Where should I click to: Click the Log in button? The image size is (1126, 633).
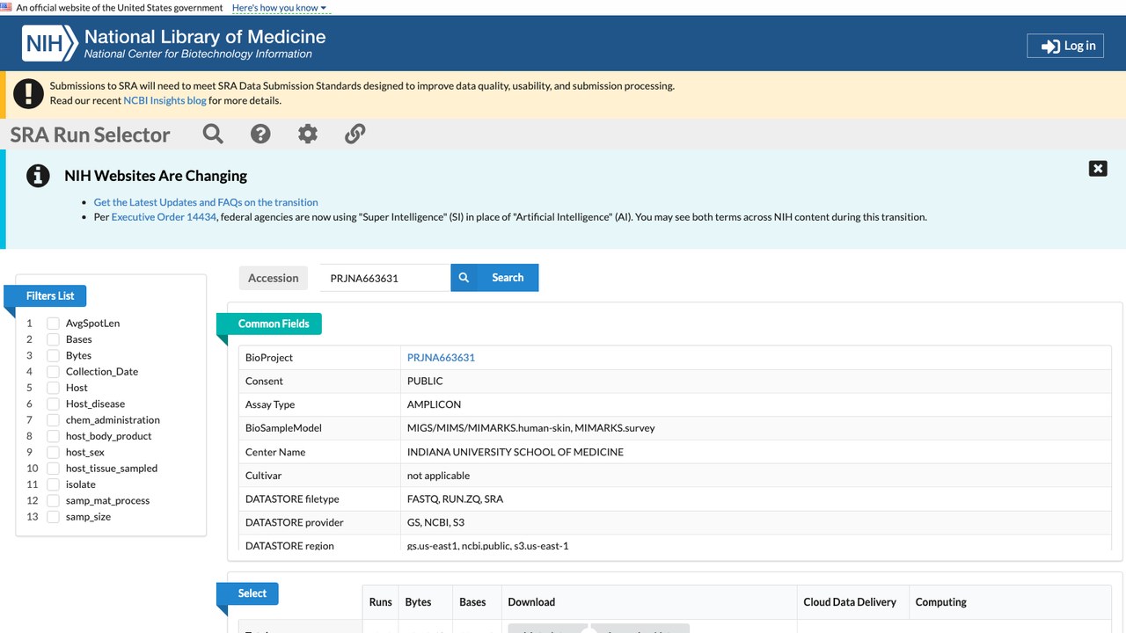[x=1065, y=46]
